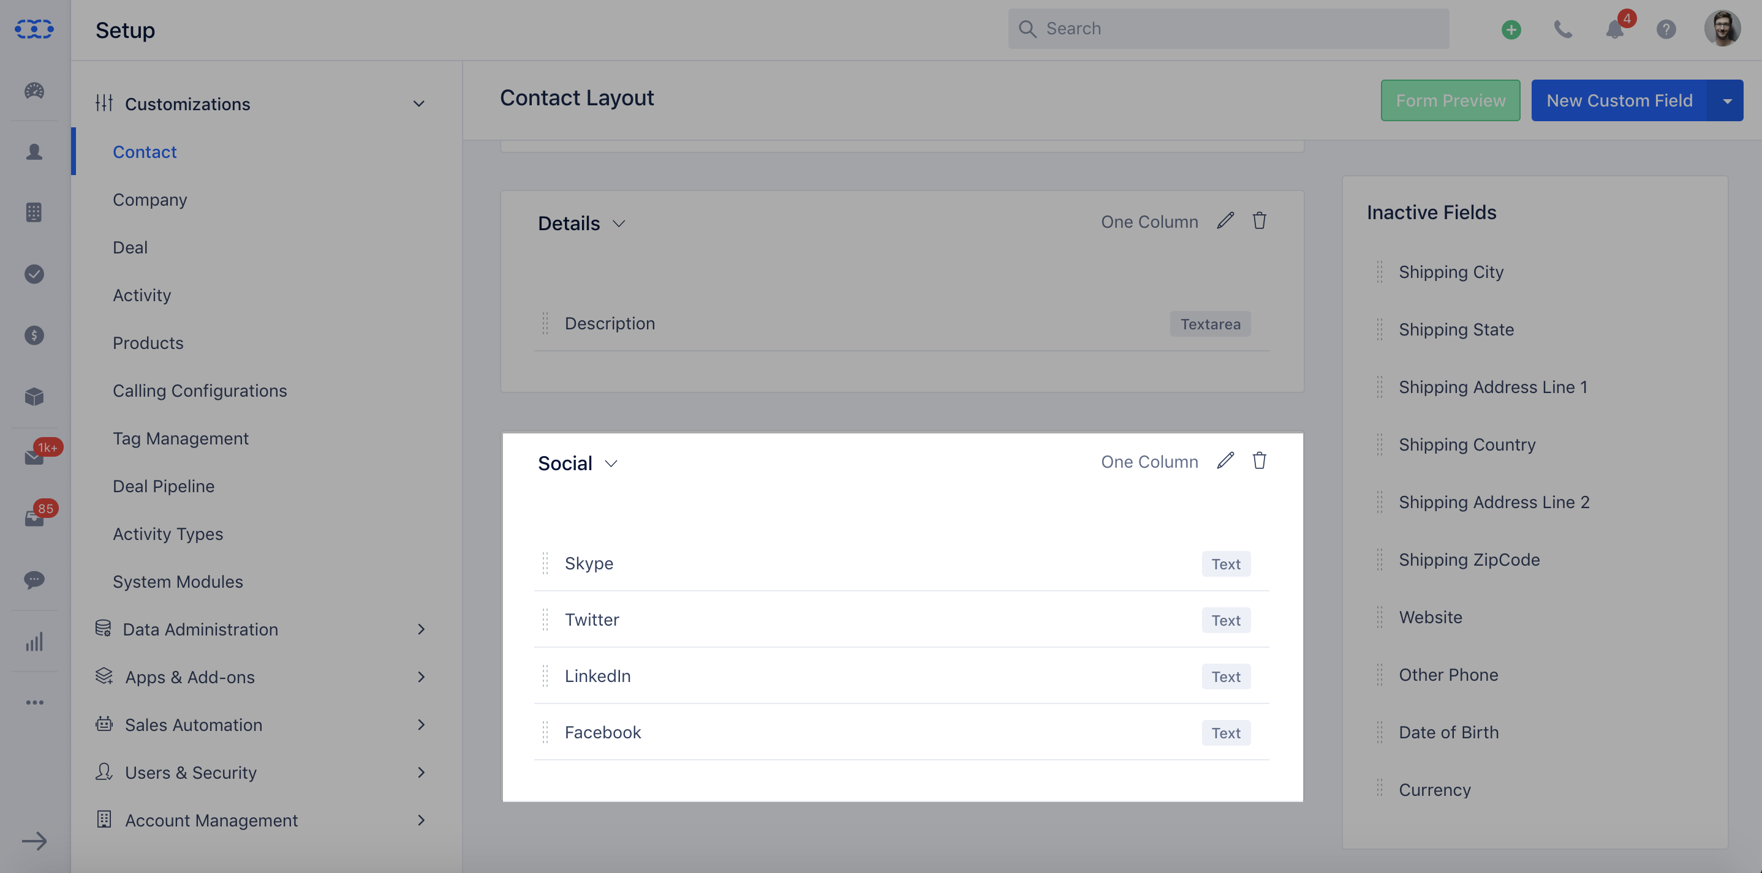Click the phone call icon in header
This screenshot has width=1762, height=873.
click(x=1563, y=29)
